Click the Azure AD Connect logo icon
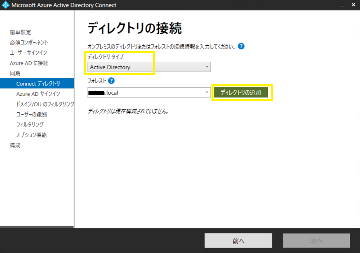The height and width of the screenshot is (253, 360). tap(5, 5)
